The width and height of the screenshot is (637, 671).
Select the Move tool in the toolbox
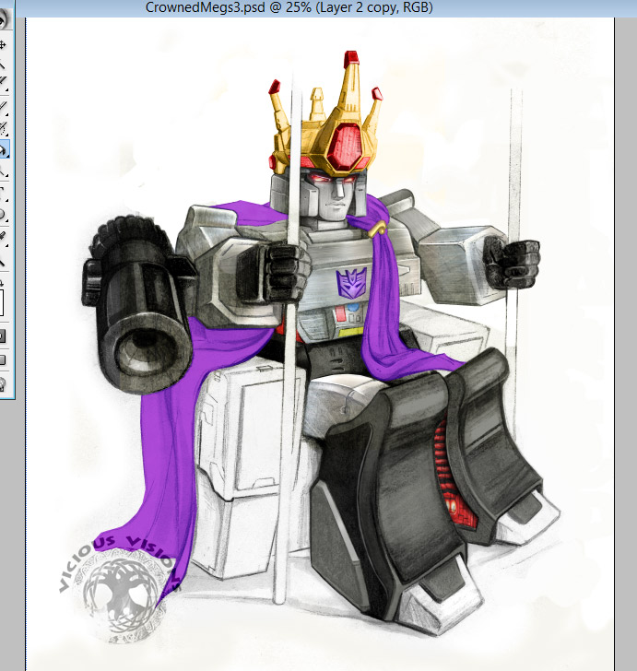(x=3, y=44)
